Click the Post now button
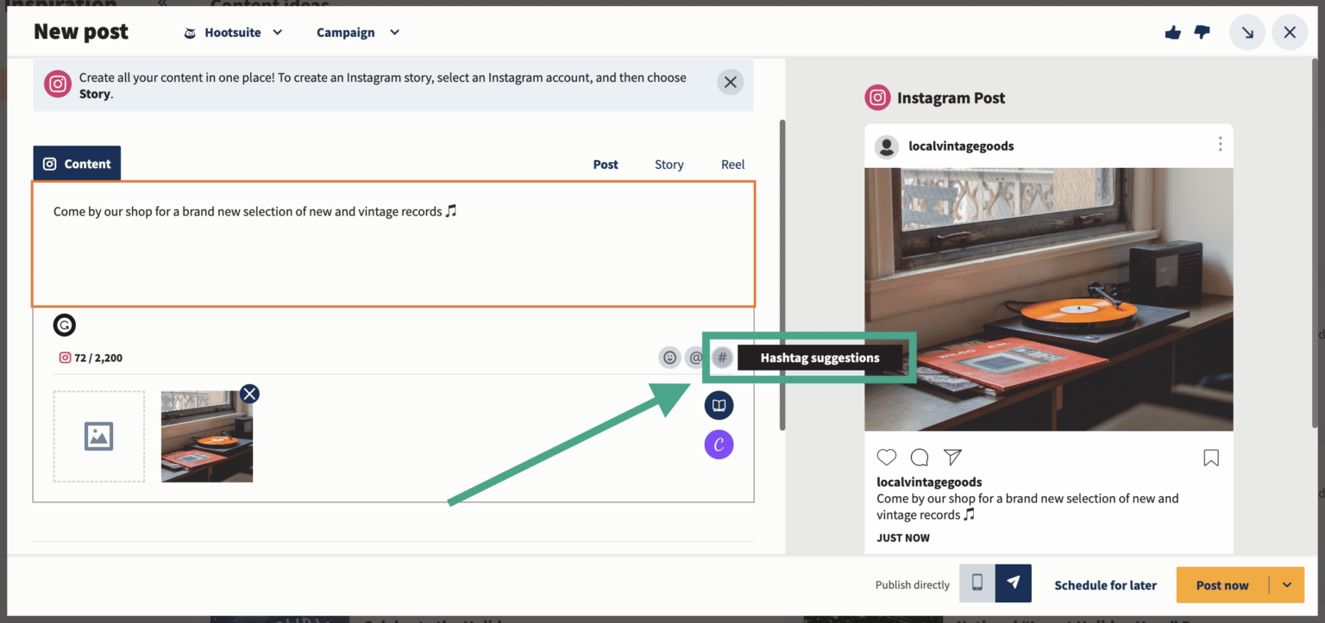This screenshot has width=1325, height=623. click(x=1222, y=584)
